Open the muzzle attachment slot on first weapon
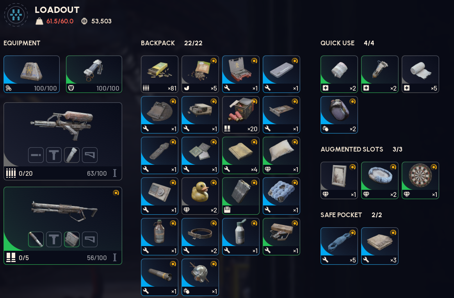The width and height of the screenshot is (454, 298). pyautogui.click(x=36, y=155)
